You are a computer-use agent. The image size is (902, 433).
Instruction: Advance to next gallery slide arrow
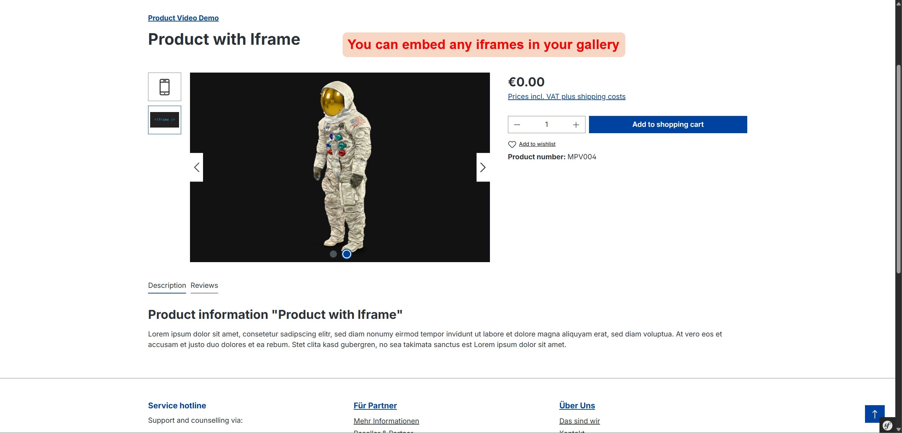[x=483, y=167]
